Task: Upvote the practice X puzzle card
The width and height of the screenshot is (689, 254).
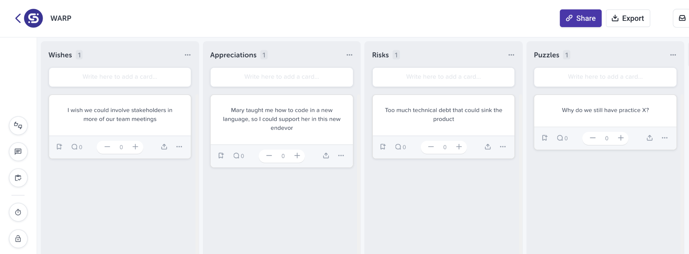Action: [x=620, y=138]
